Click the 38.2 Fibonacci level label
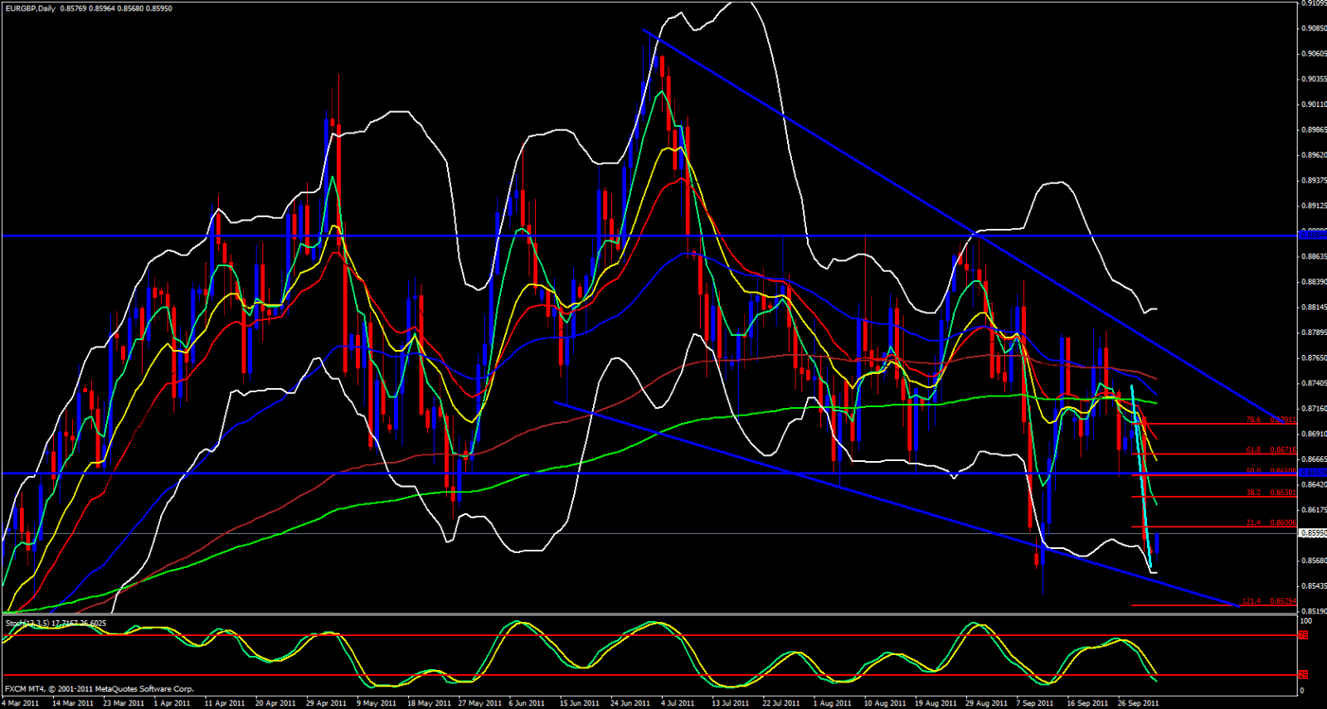Image resolution: width=1327 pixels, height=709 pixels. pos(1253,493)
